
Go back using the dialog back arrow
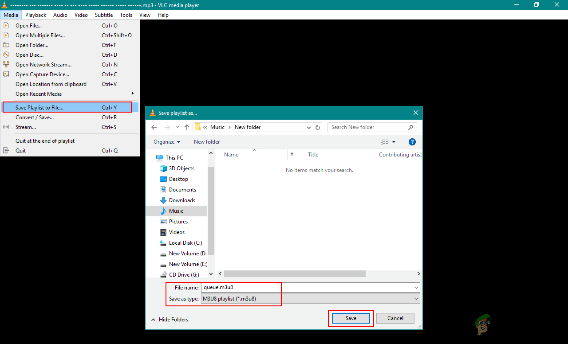tap(154, 127)
